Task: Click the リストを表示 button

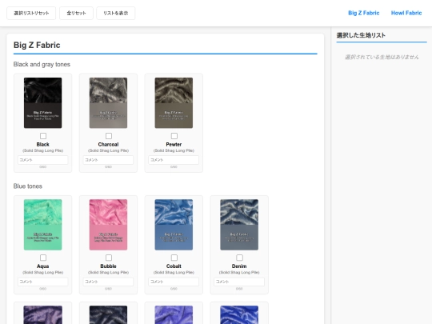Action: click(x=116, y=13)
